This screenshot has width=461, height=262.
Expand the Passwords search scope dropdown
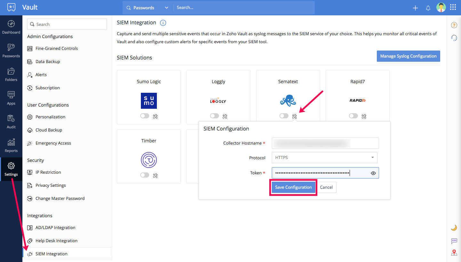pos(148,8)
